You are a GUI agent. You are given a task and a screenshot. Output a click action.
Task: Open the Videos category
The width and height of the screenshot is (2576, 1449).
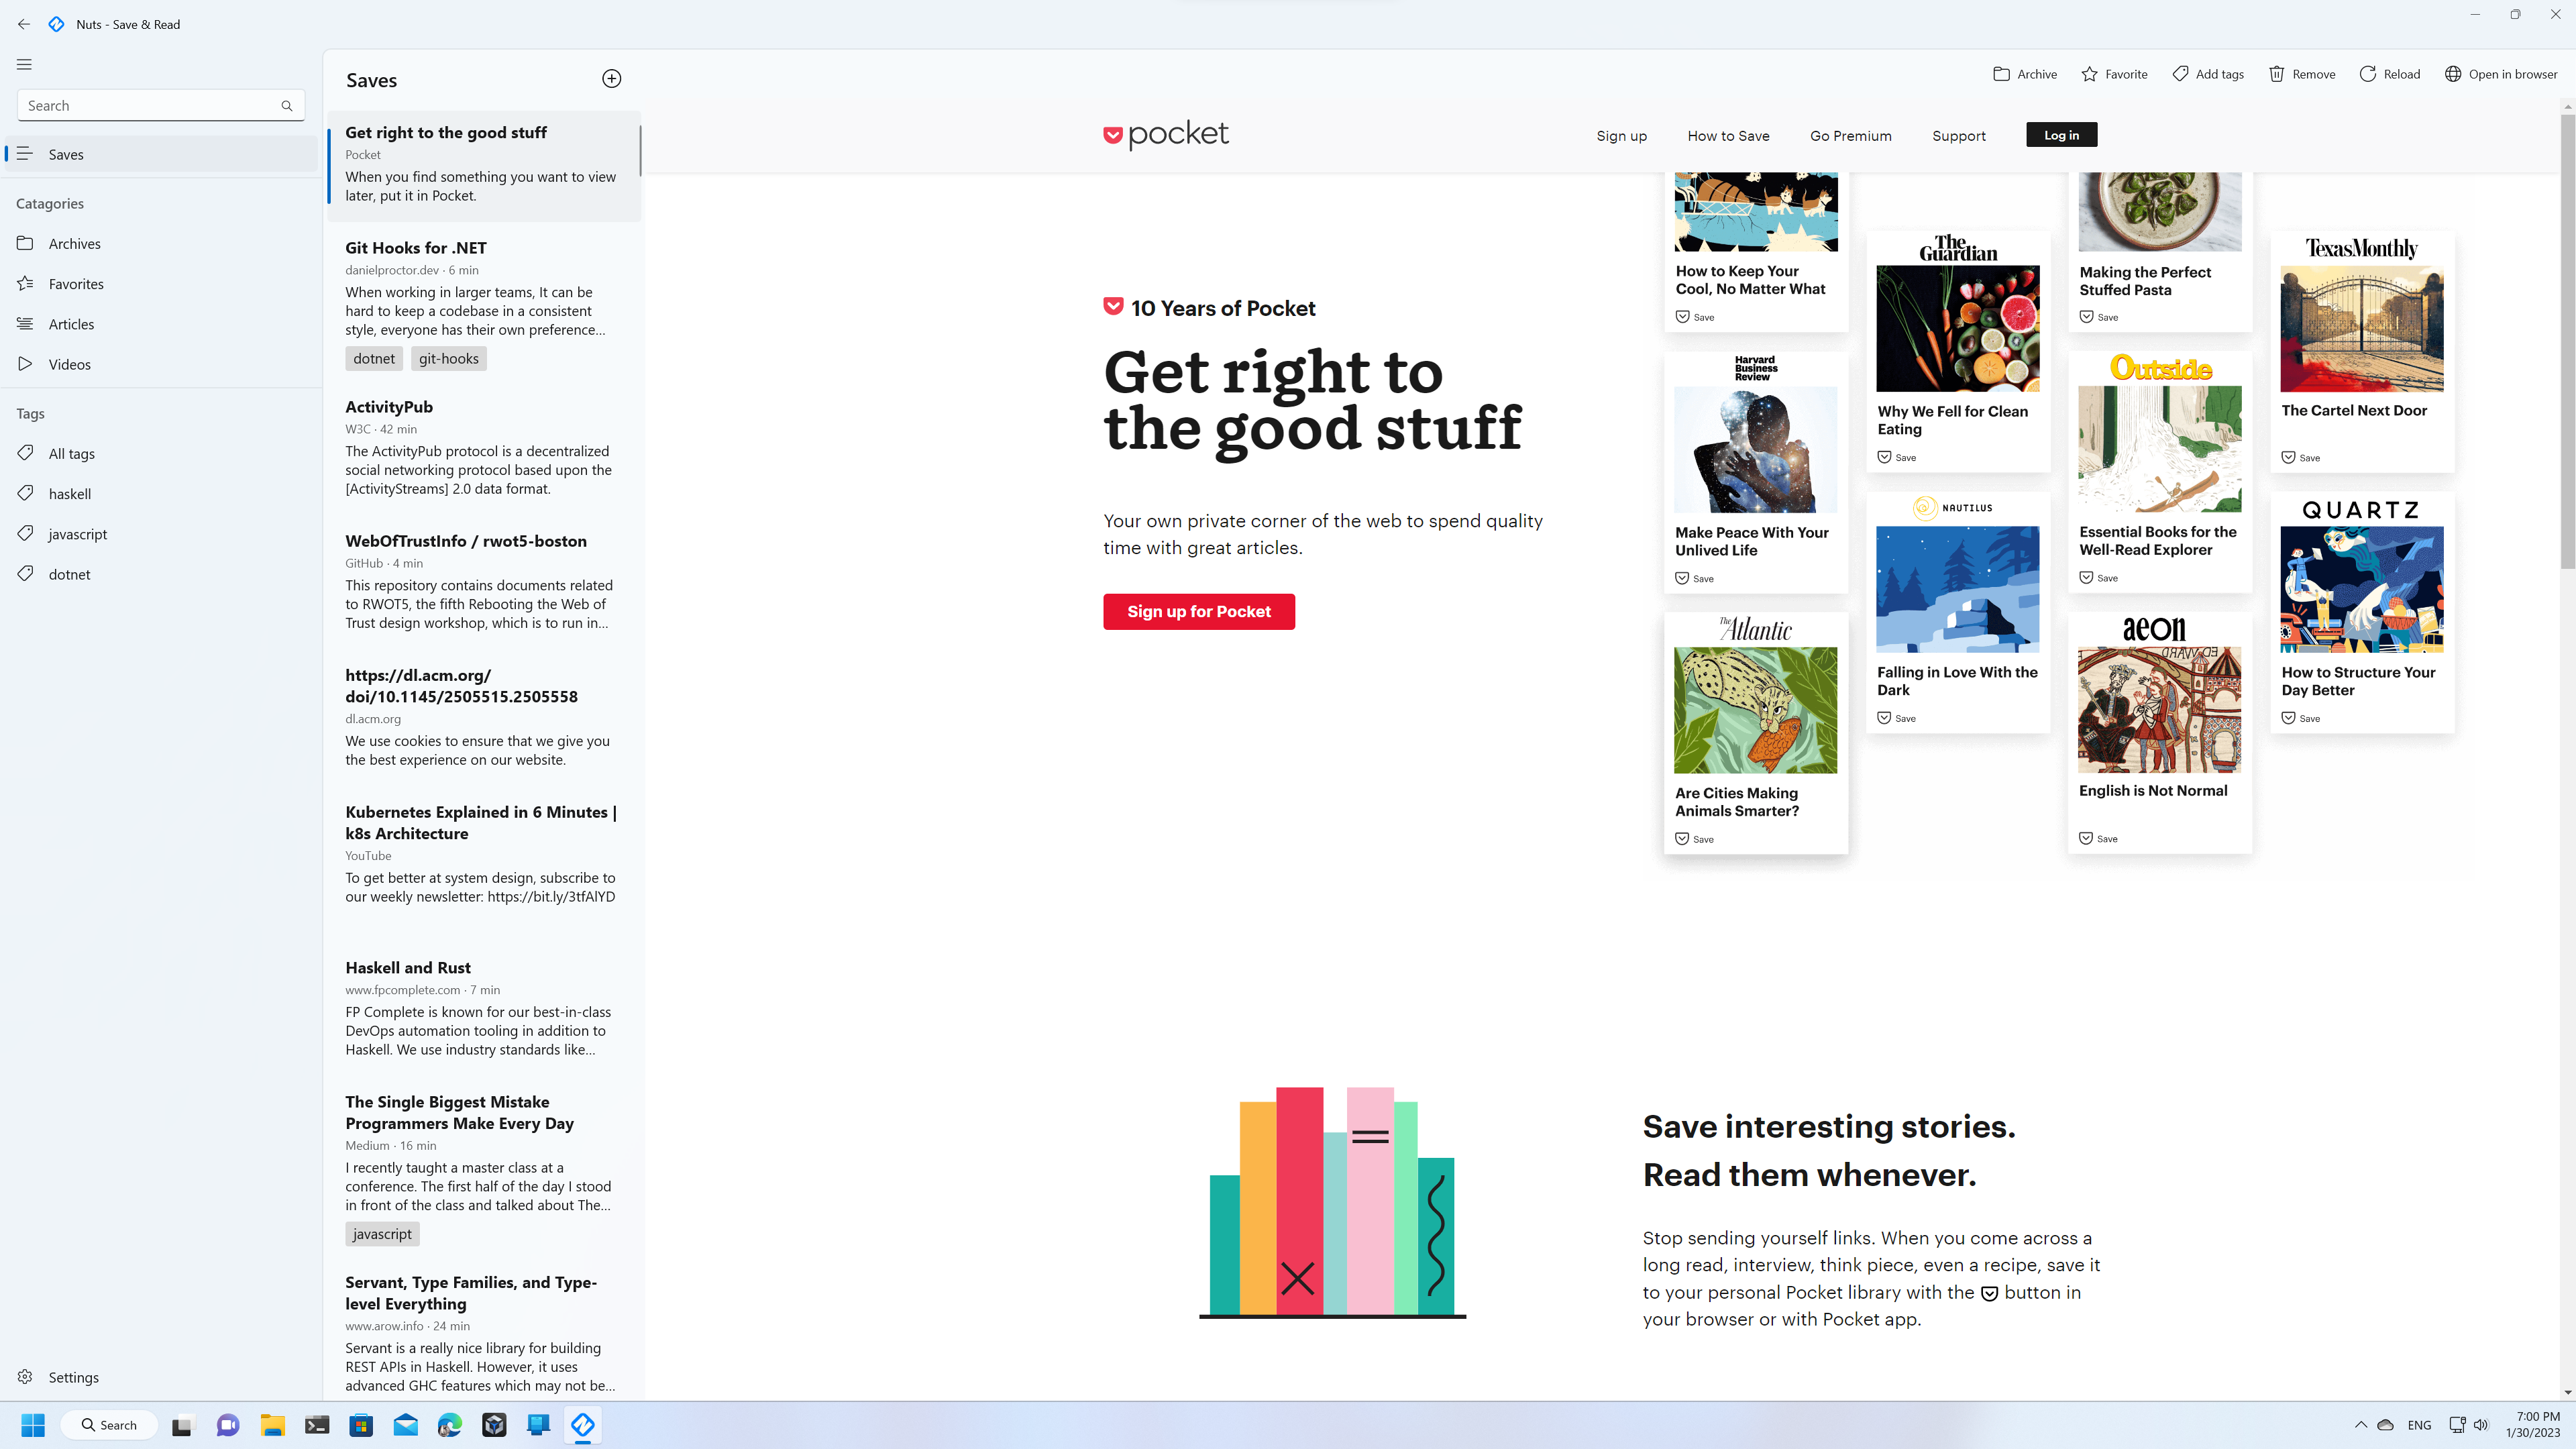coord(69,364)
